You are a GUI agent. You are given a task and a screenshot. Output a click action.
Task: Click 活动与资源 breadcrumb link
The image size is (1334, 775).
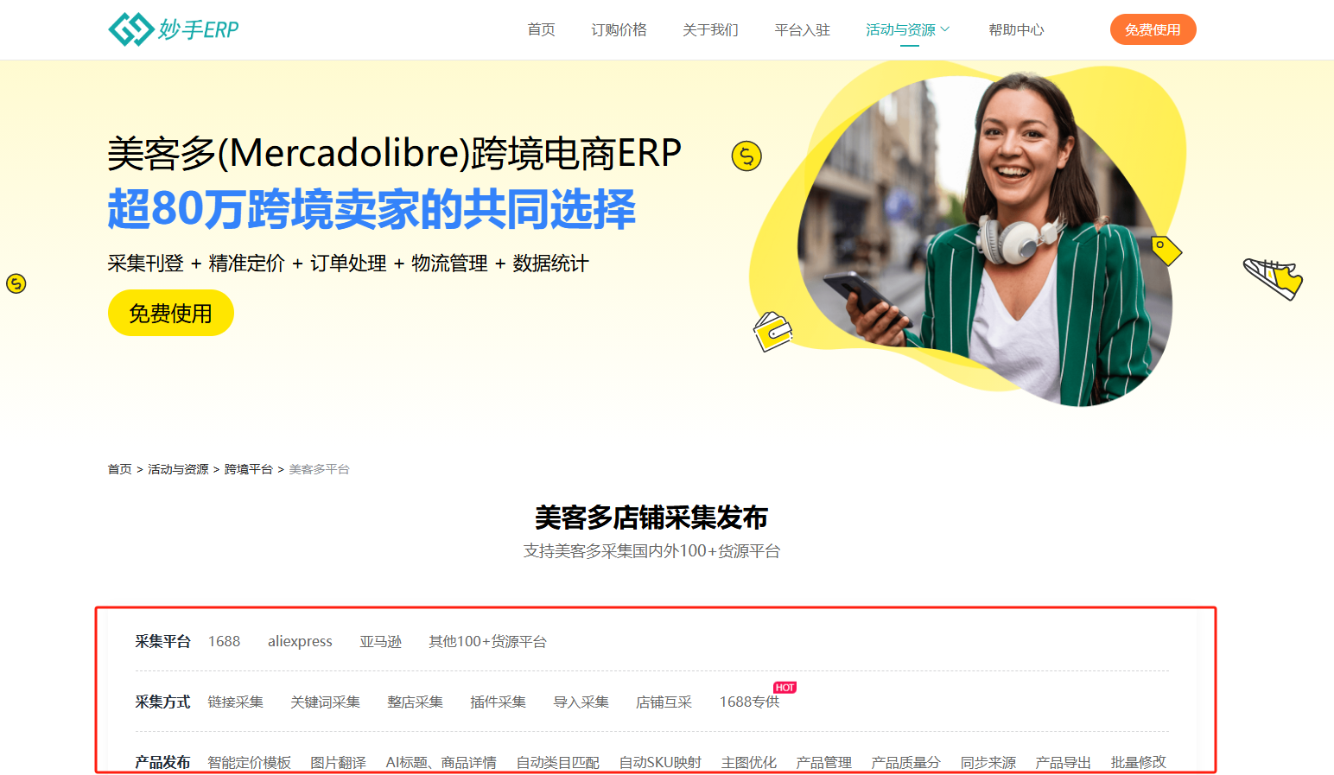click(x=178, y=469)
